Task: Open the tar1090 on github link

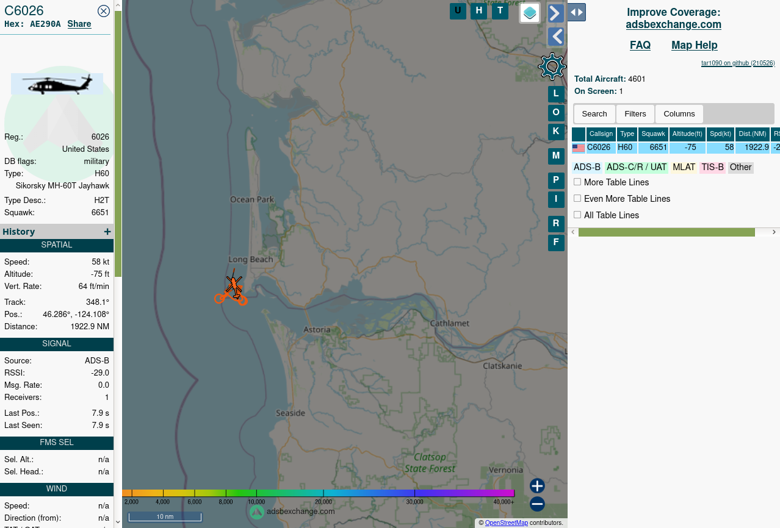Action: click(738, 63)
